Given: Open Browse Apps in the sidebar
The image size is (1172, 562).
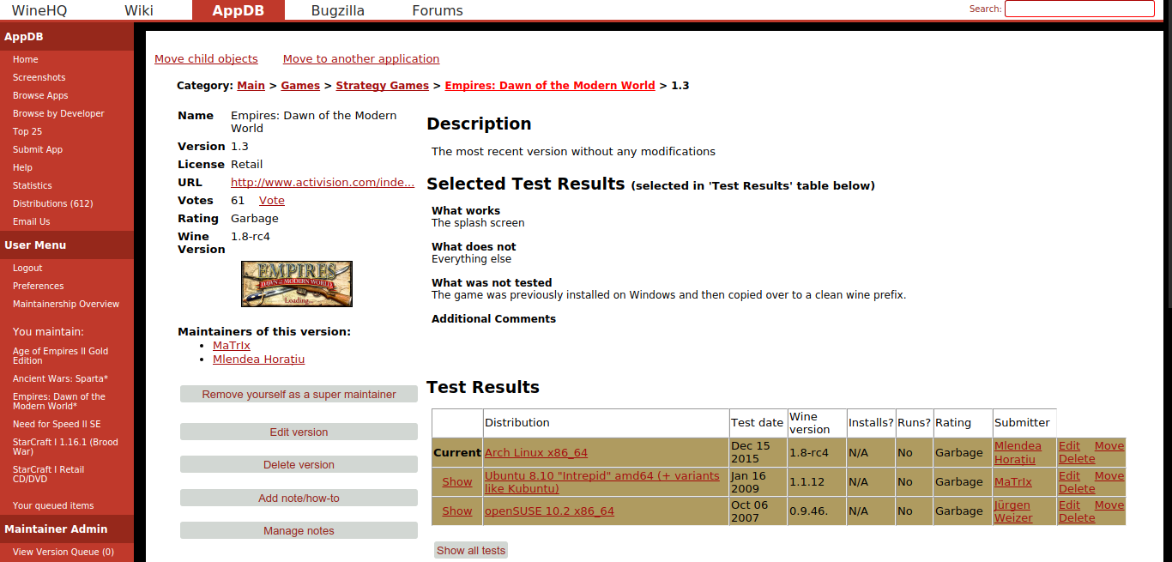Looking at the screenshot, I should tap(40, 95).
